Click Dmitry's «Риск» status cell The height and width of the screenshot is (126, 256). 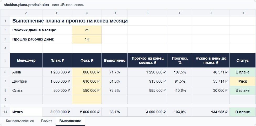point(243,81)
